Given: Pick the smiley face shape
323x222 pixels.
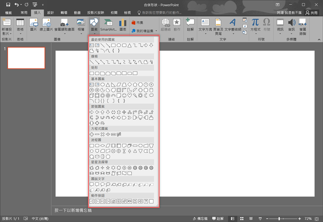Looking at the screenshot, I should 124,96.
